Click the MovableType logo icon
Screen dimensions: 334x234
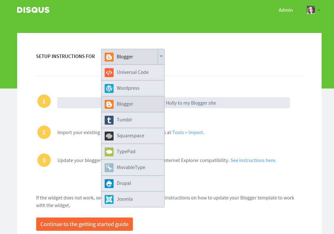coord(109,167)
